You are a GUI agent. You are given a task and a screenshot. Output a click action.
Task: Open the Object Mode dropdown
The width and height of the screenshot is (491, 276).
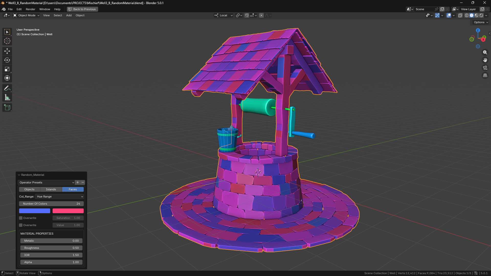click(x=26, y=15)
